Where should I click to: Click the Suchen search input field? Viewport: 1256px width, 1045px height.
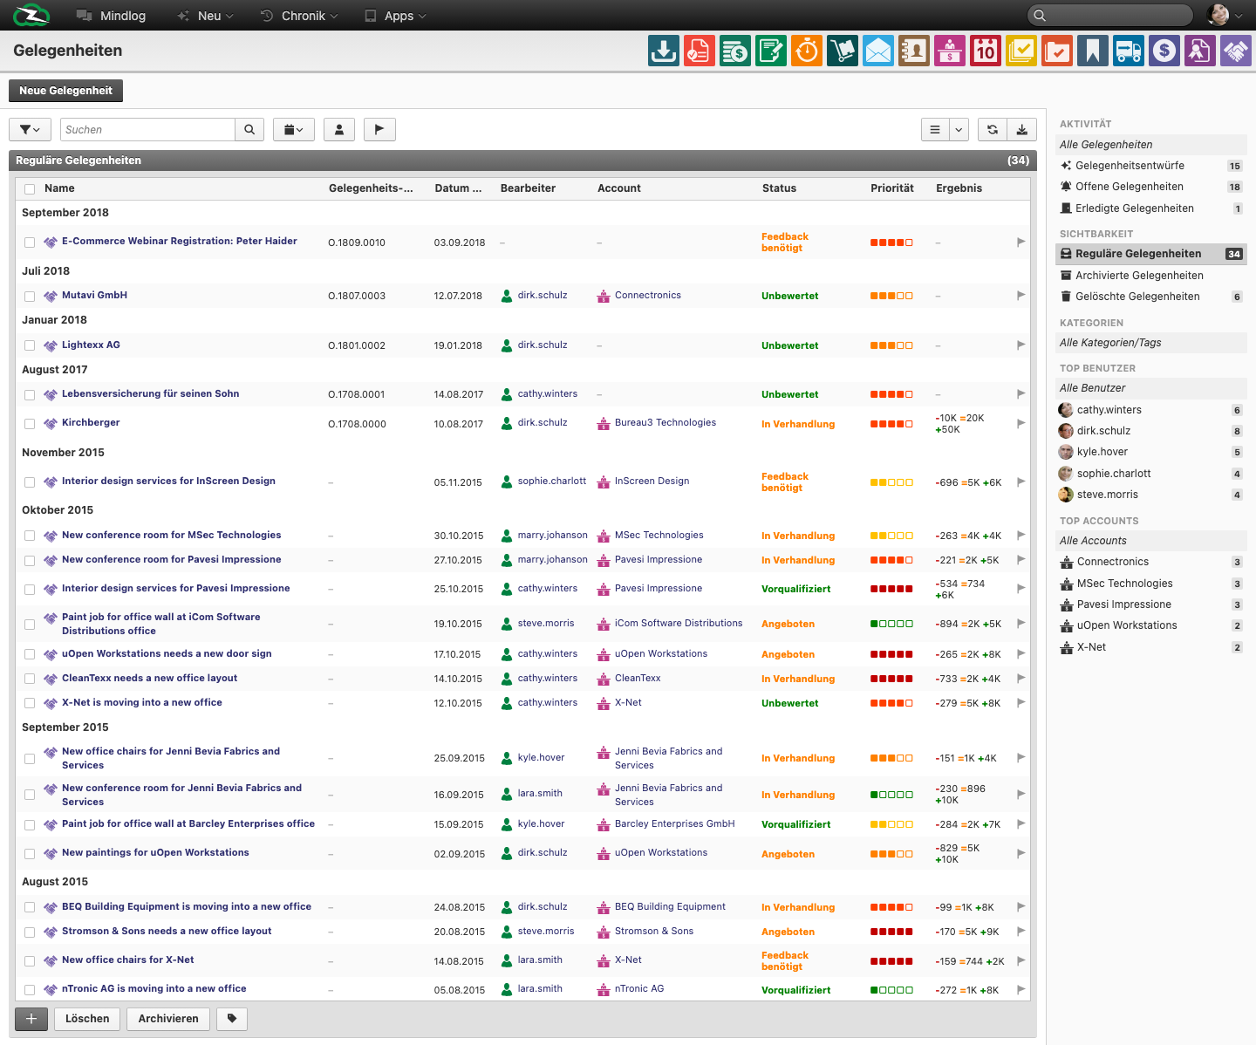coord(147,130)
